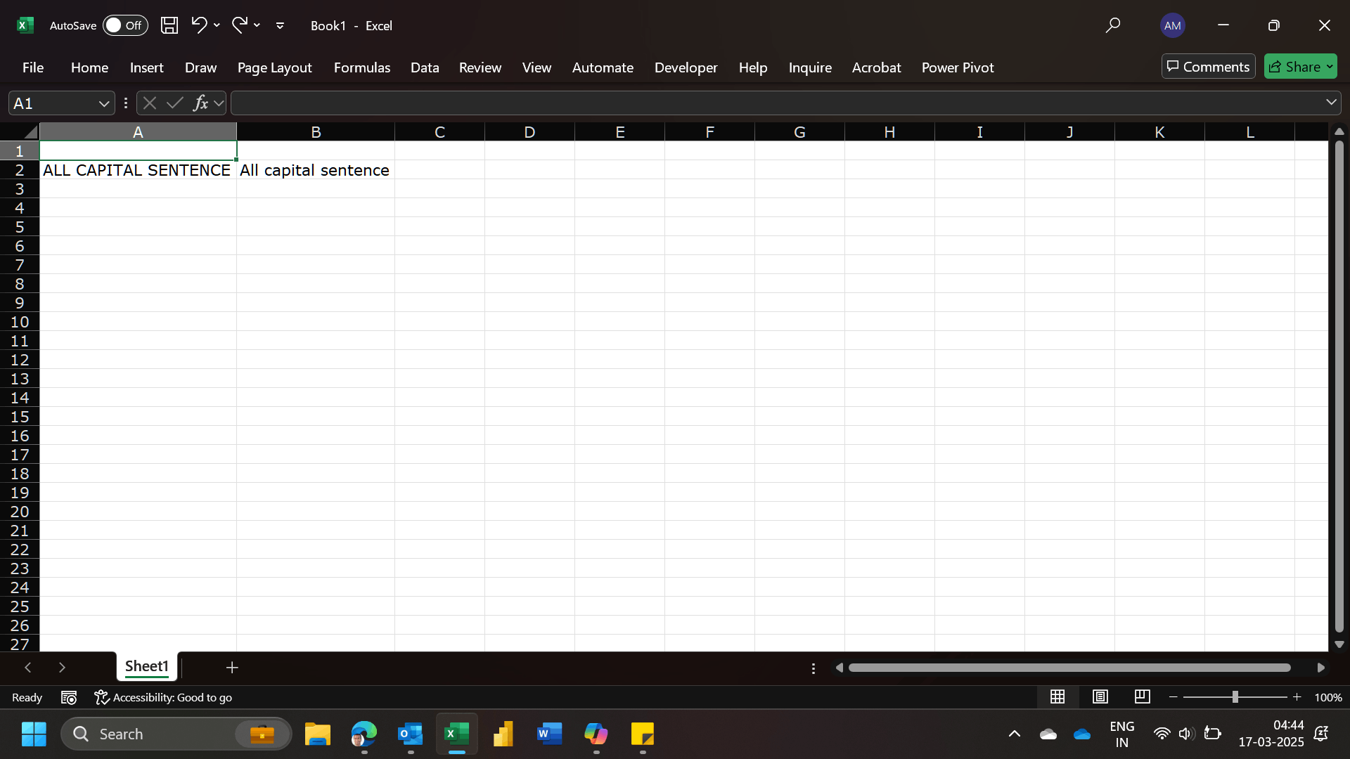
Task: Click the Undo arrow icon
Action: (x=199, y=25)
